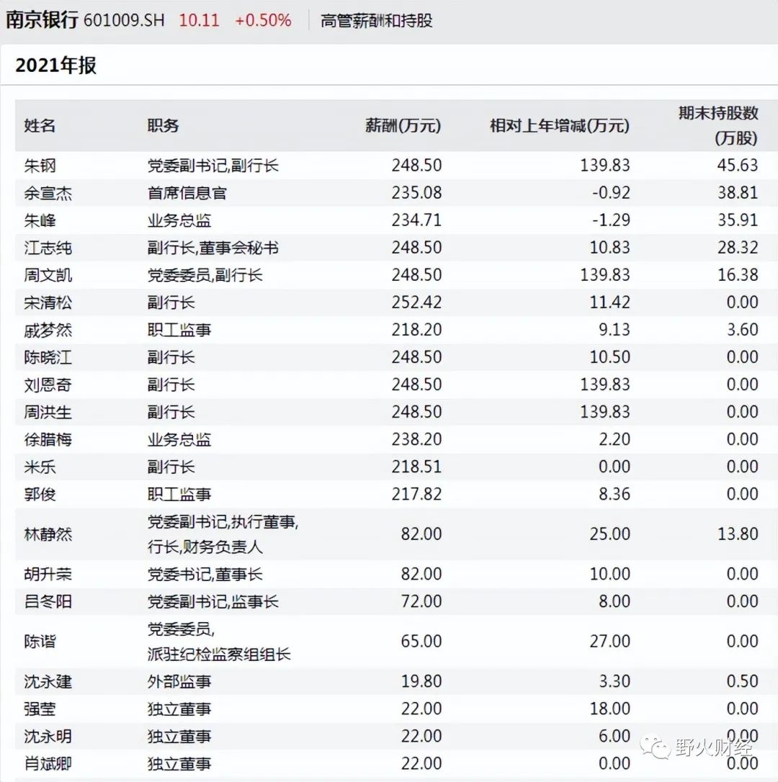Select the name 刘恩奇

(48, 385)
